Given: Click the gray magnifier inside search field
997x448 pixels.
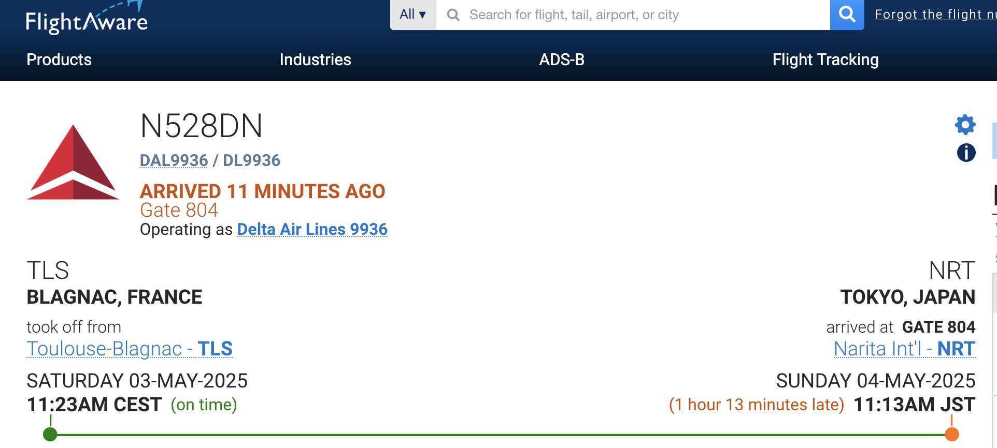Looking at the screenshot, I should pos(453,15).
